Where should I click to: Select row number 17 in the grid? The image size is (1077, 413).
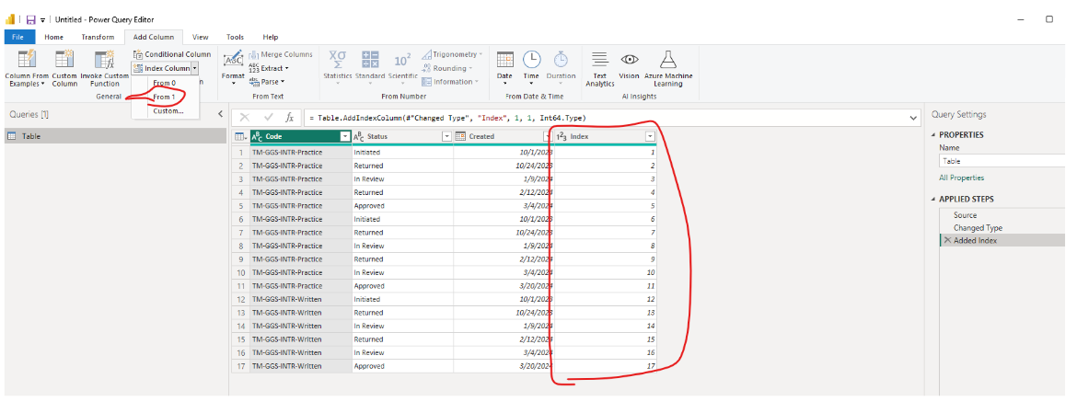tap(240, 366)
